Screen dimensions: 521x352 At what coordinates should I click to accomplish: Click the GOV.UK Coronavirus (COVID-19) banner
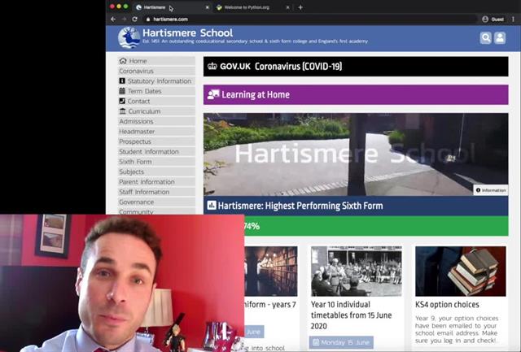click(x=356, y=67)
